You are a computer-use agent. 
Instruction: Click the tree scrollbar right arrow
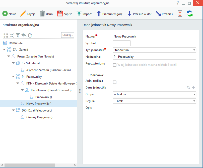pos(75,165)
